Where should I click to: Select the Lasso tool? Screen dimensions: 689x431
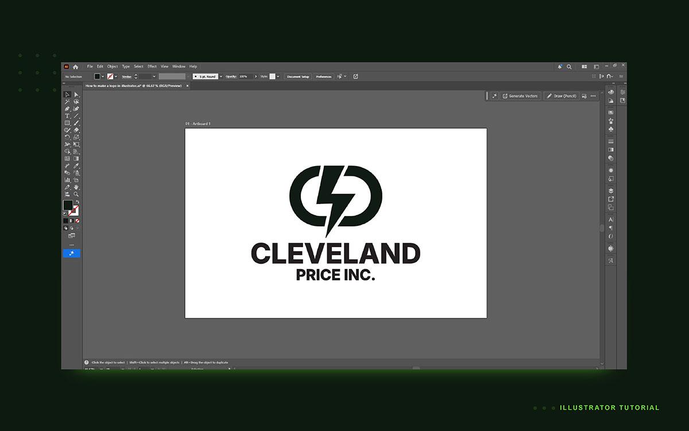(x=76, y=101)
